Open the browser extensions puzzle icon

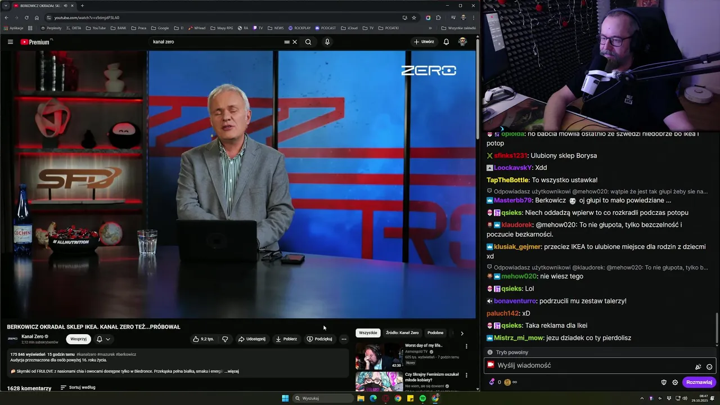point(438,17)
